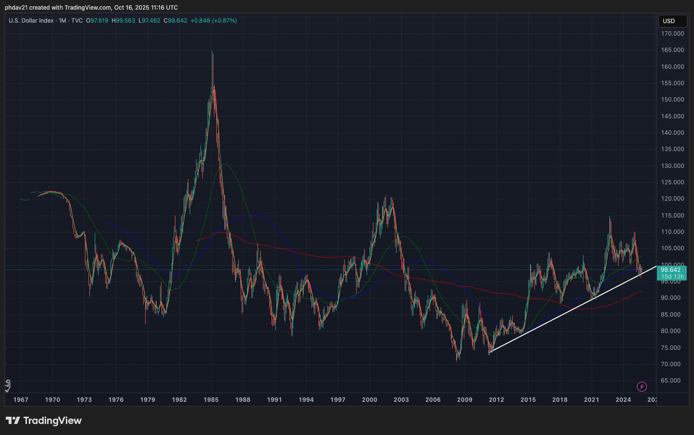Click the low value L97.462
Viewport: 694px width, 435px height.
tap(149, 21)
